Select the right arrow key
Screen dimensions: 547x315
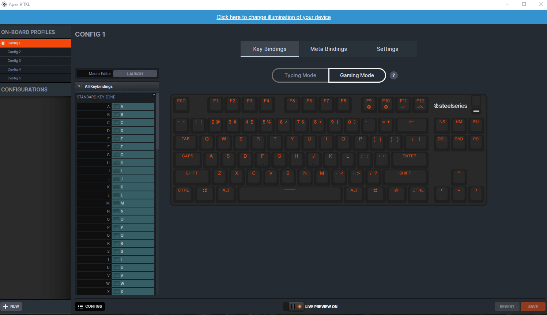click(x=476, y=194)
